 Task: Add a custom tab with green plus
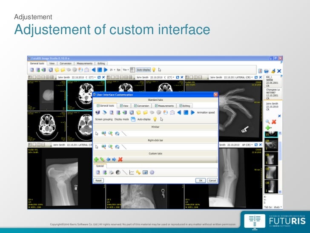coord(96,159)
